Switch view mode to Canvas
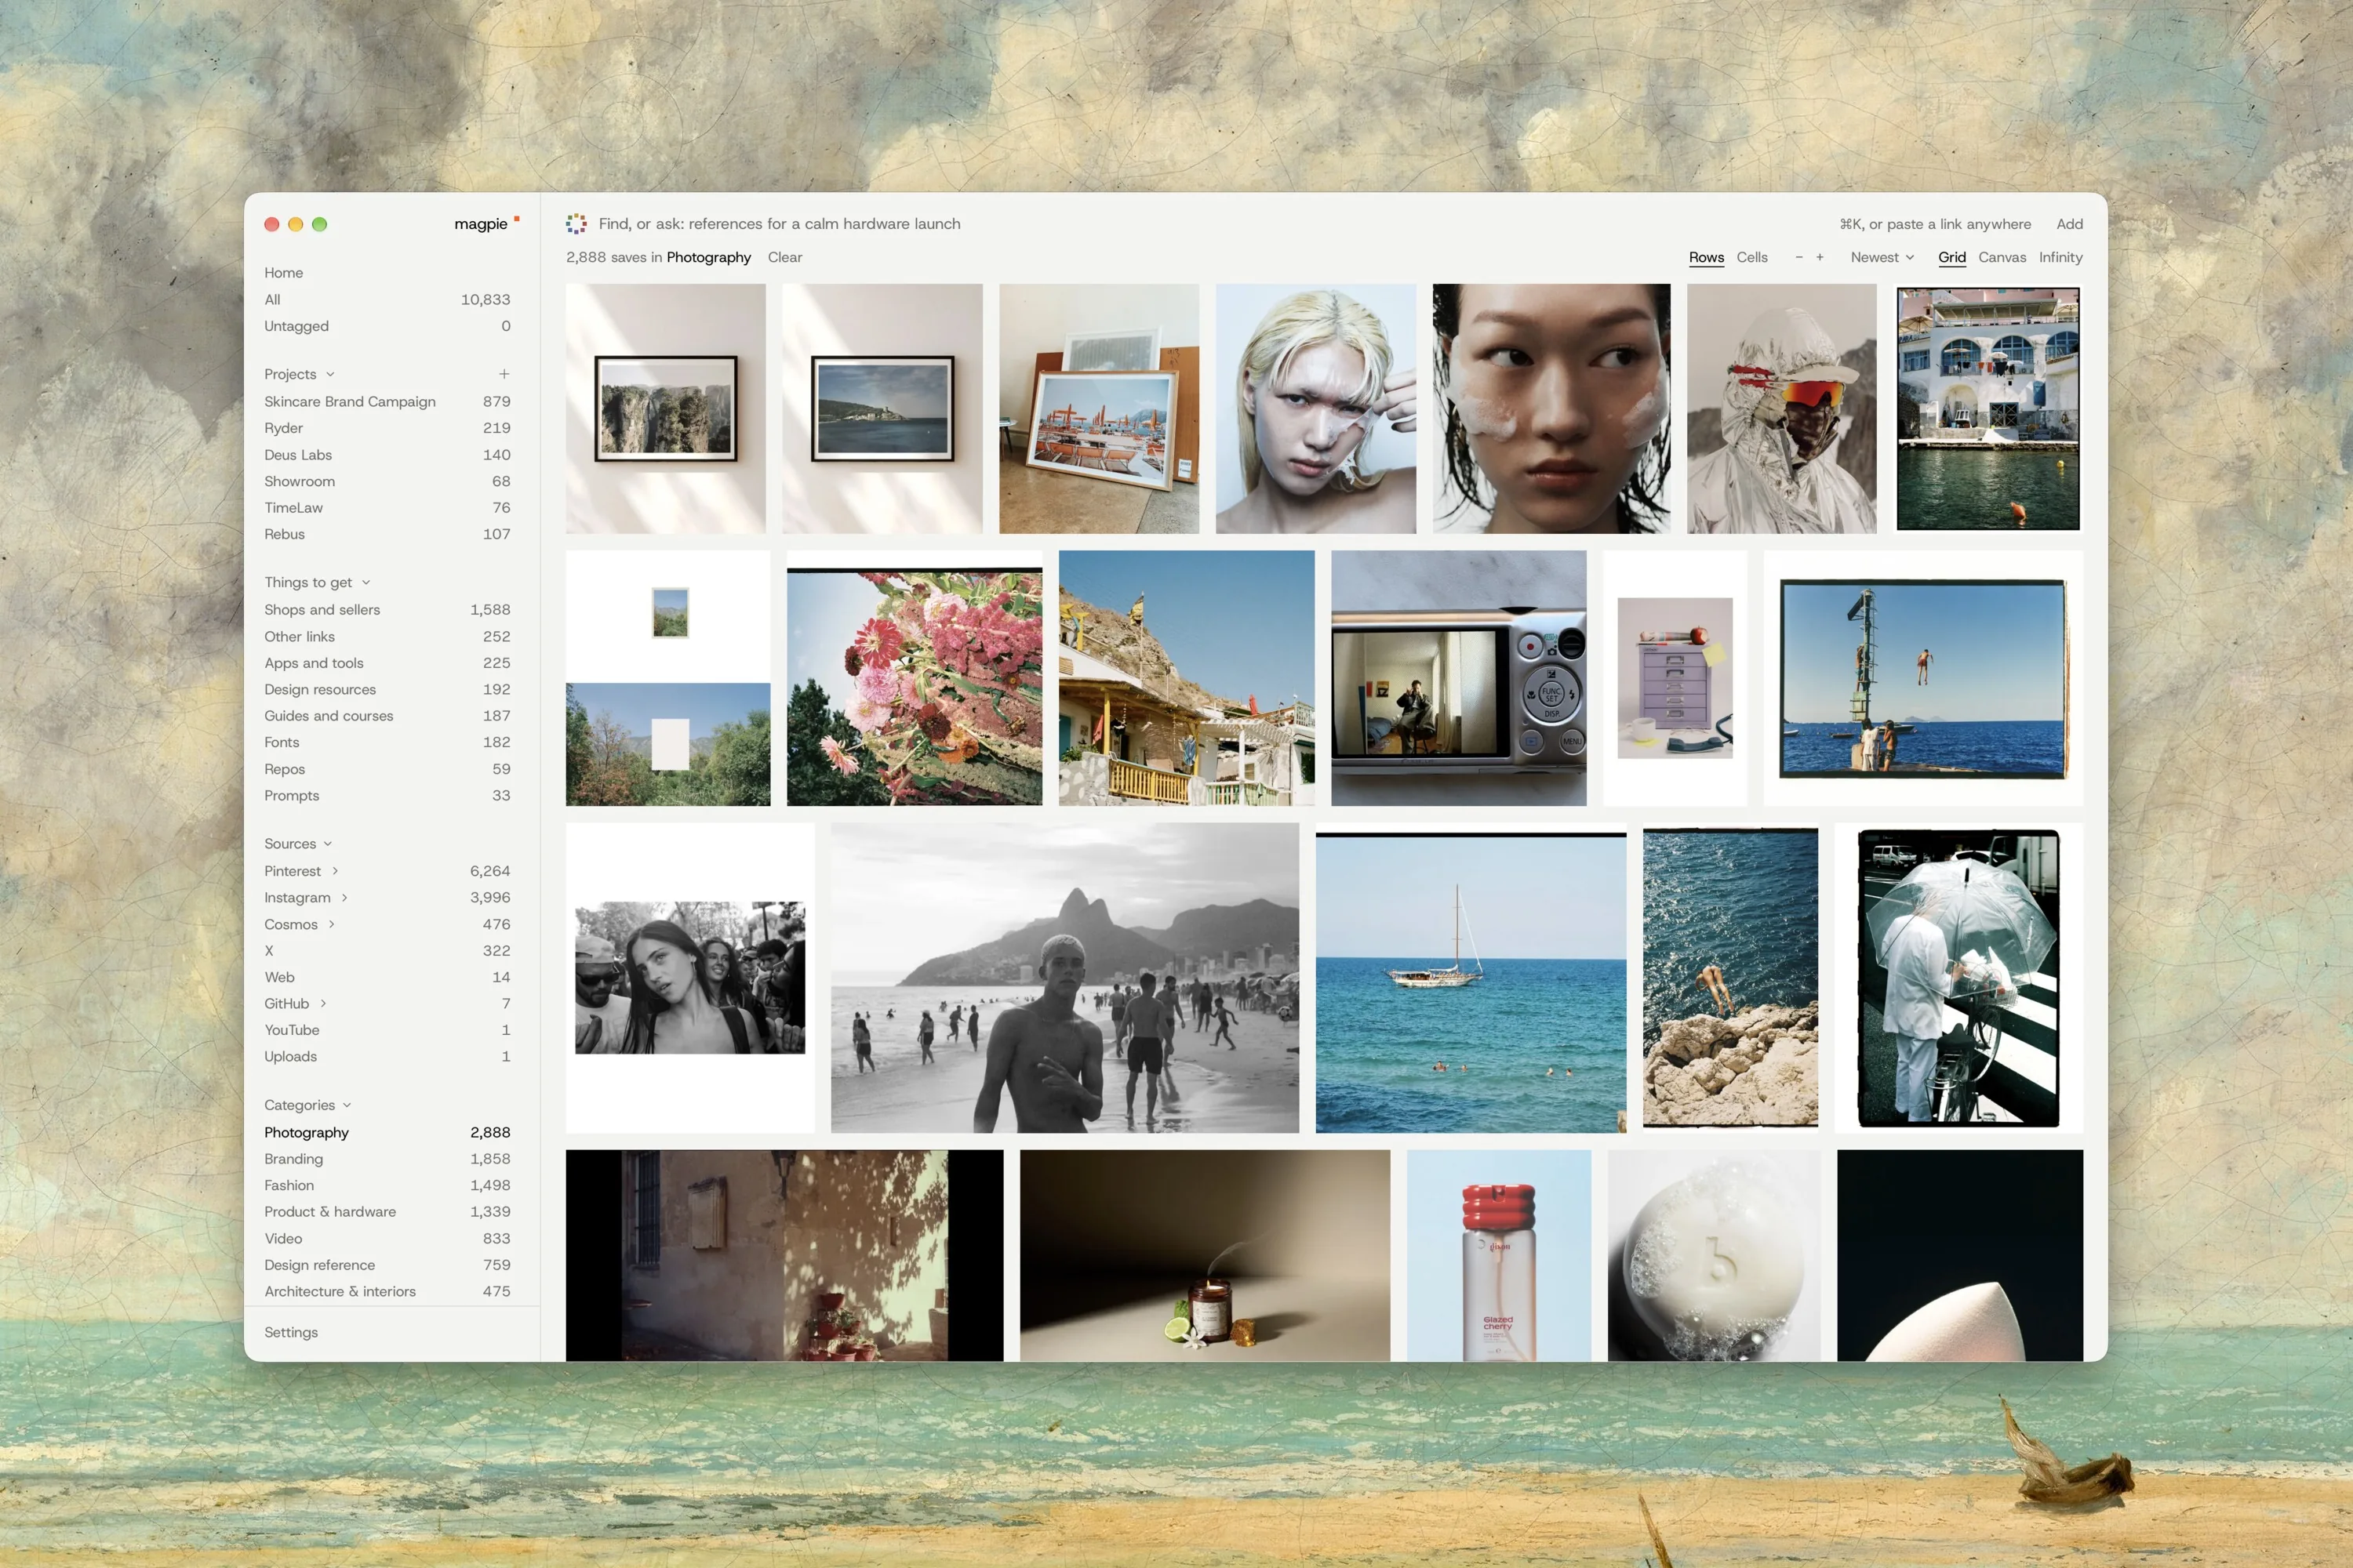Viewport: 2353px width, 1568px height. [2002, 257]
